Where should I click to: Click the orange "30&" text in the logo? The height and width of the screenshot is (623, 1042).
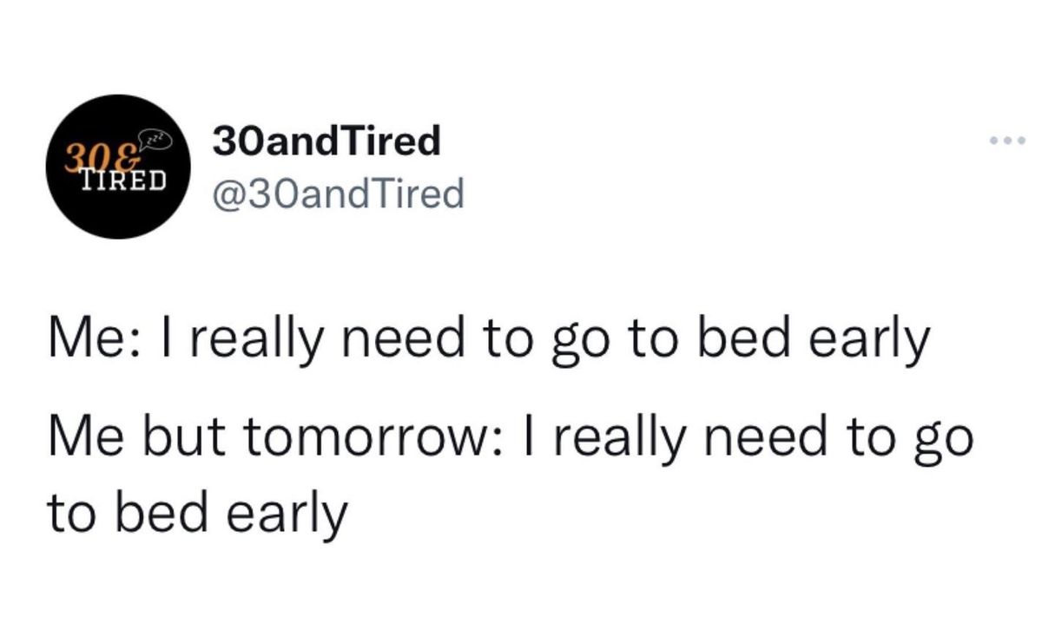point(102,159)
